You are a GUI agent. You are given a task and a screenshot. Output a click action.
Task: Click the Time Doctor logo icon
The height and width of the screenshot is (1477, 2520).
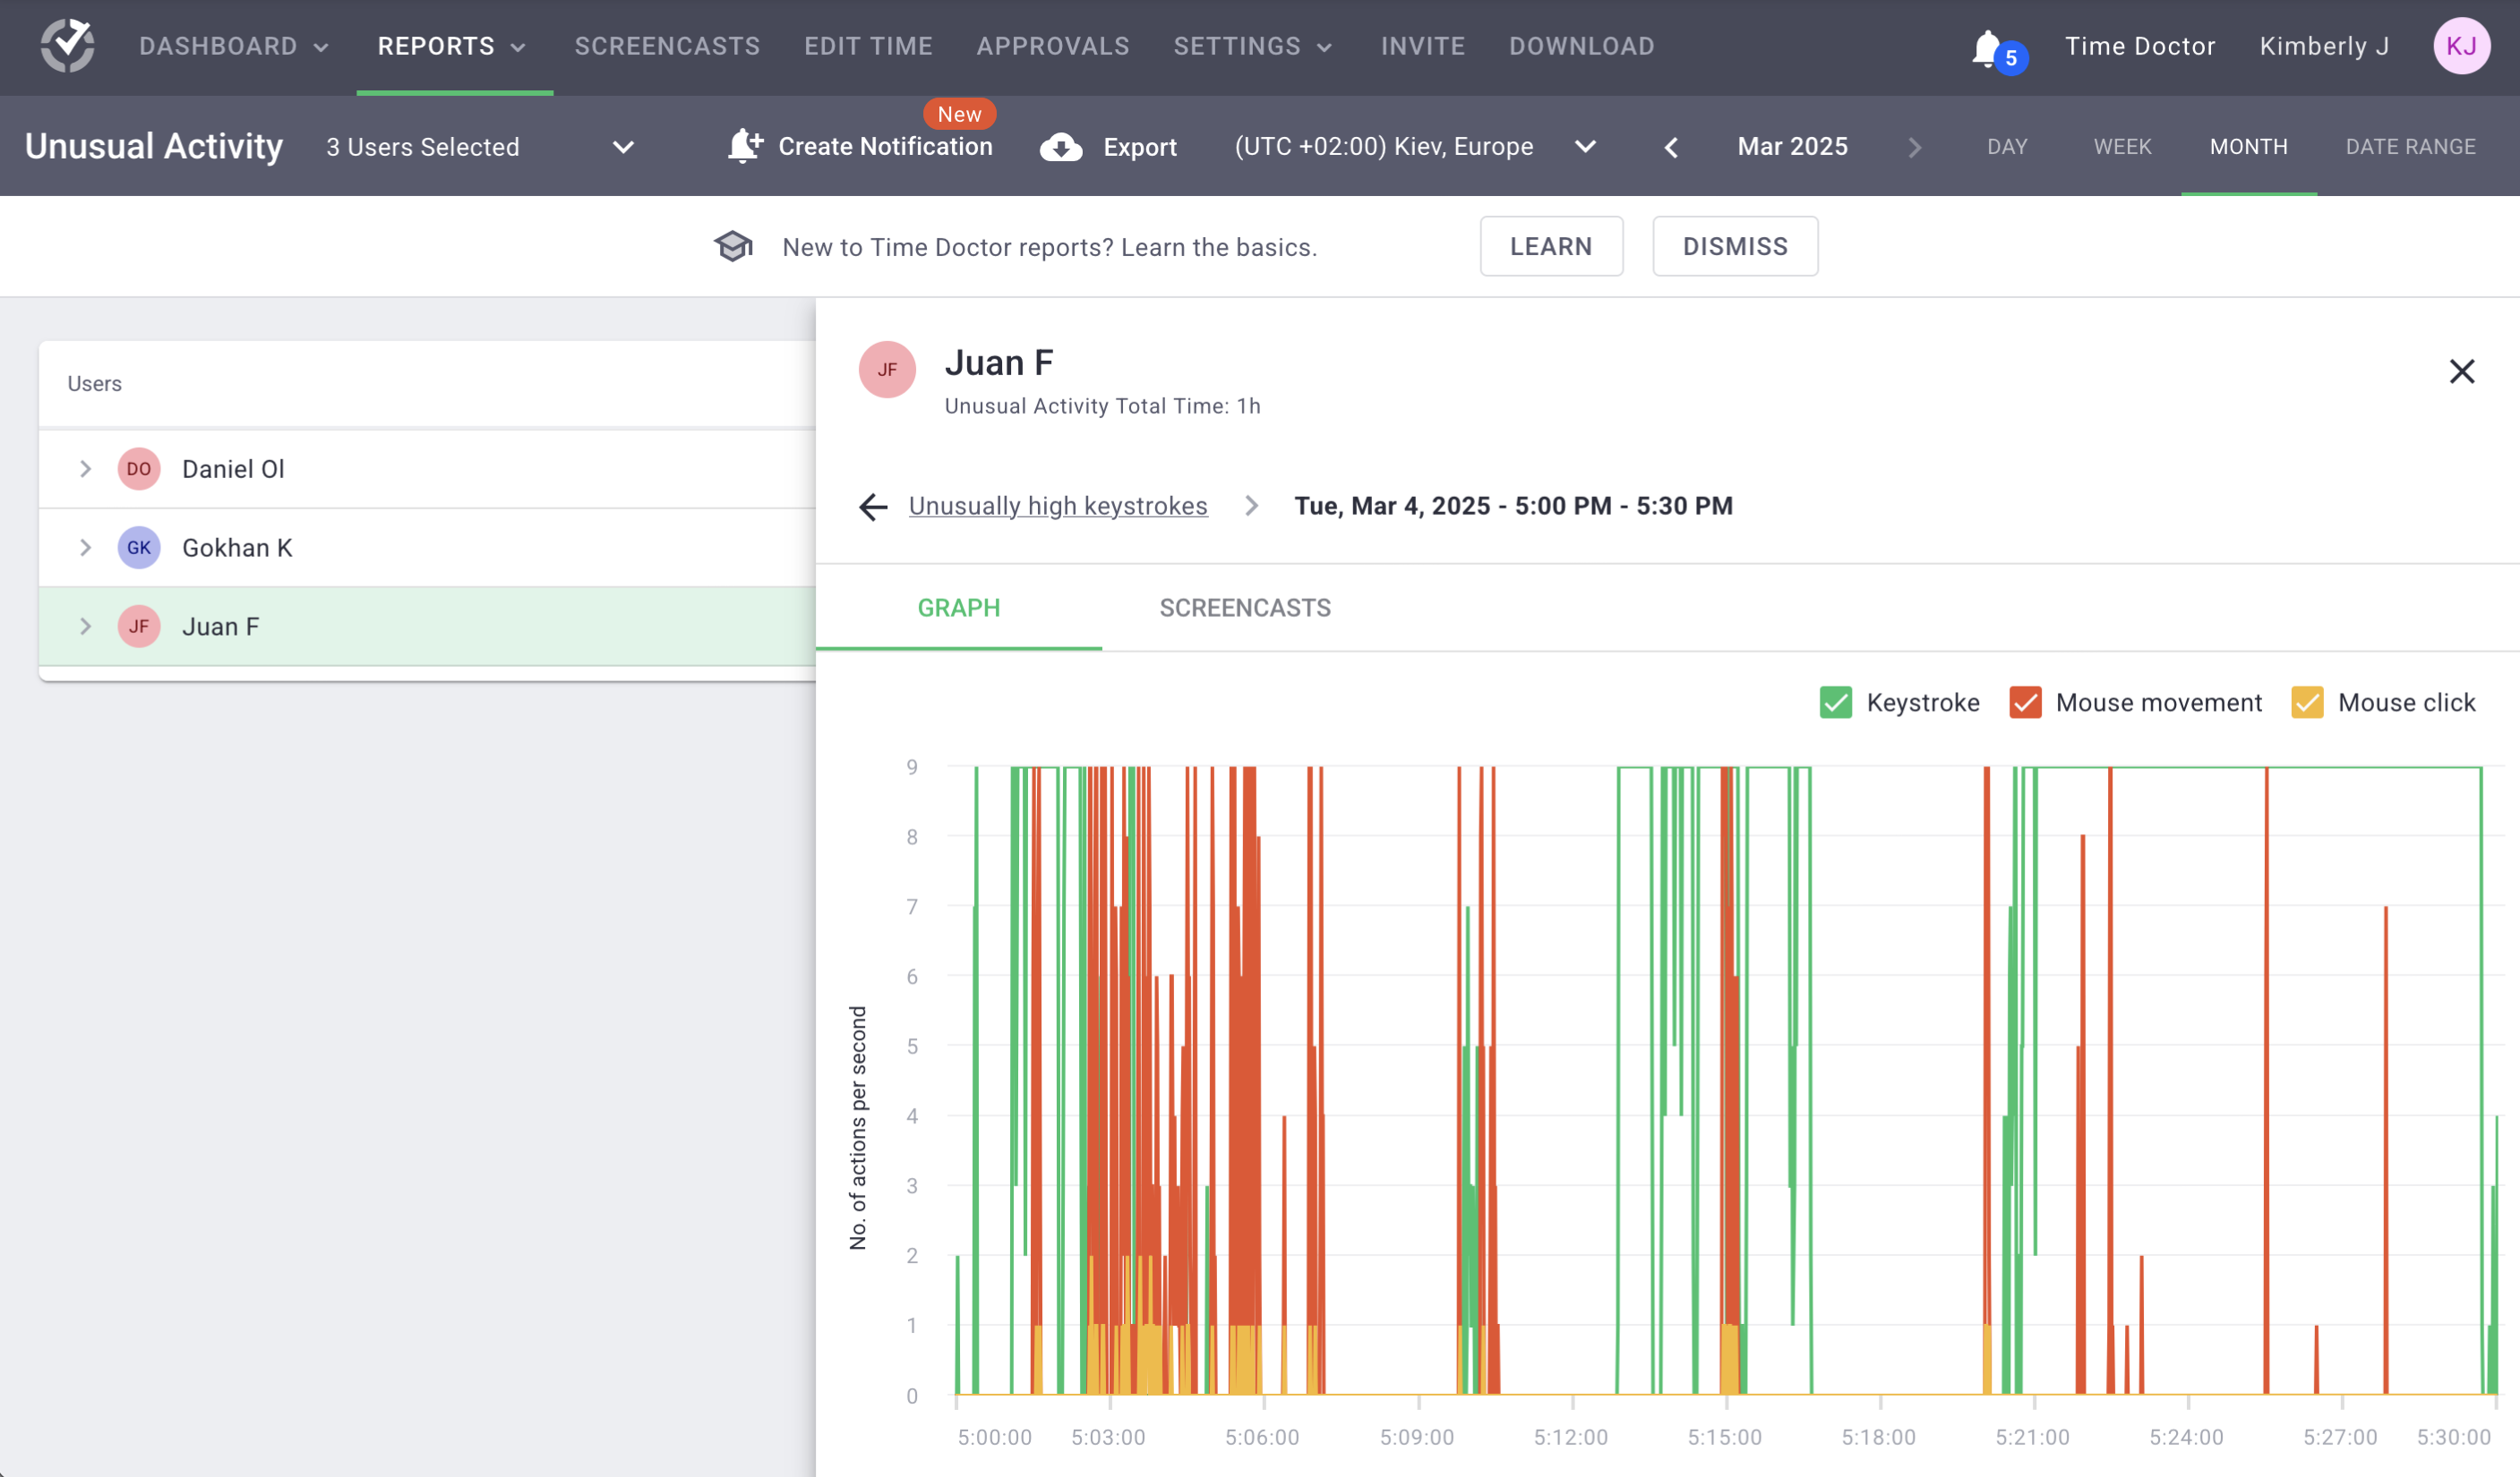(66, 45)
